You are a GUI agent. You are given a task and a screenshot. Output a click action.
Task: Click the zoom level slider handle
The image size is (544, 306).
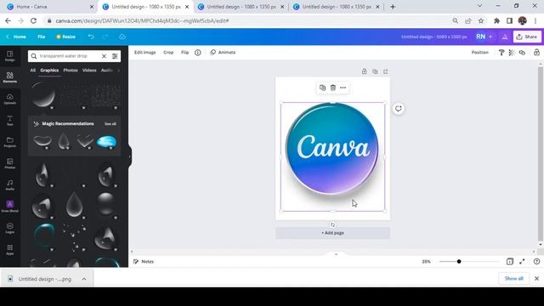click(x=459, y=262)
